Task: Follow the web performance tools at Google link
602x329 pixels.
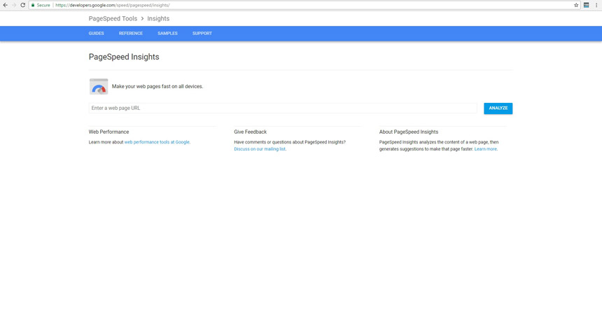Action: (157, 142)
